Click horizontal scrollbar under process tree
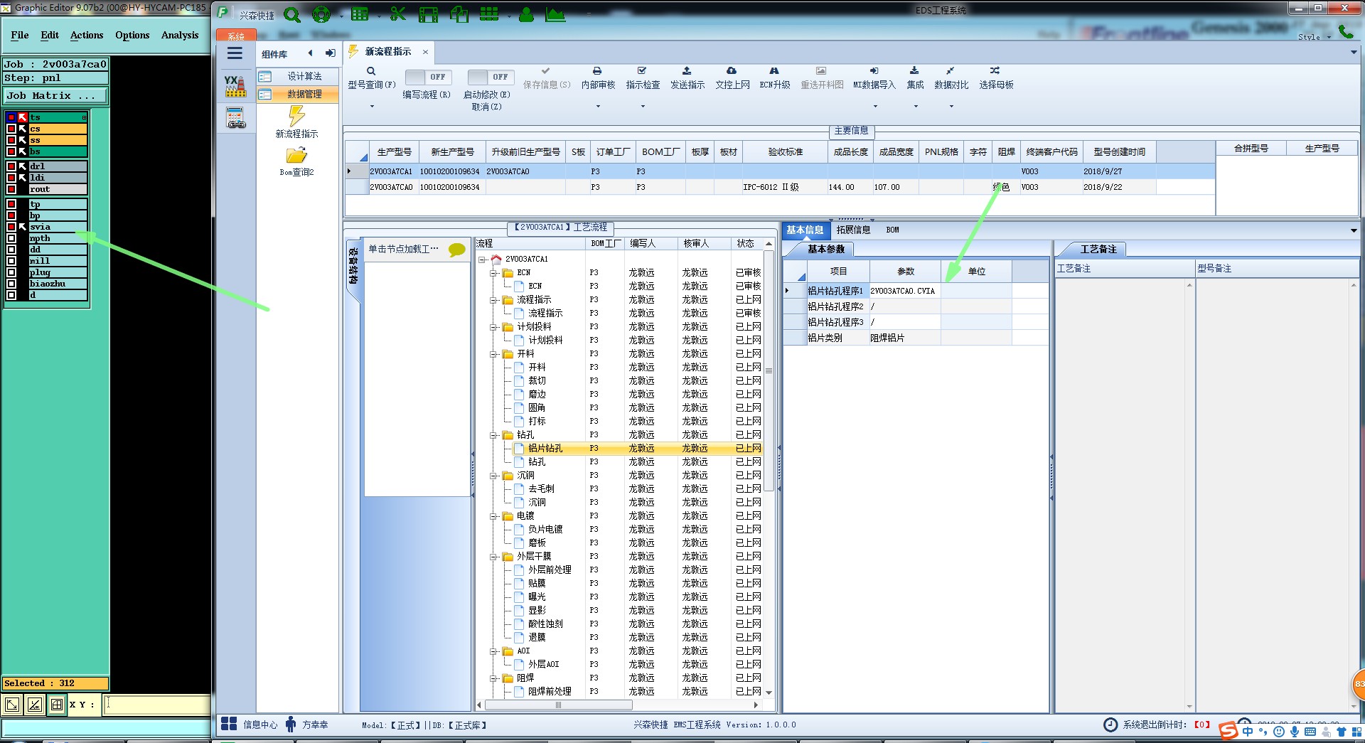 (558, 705)
